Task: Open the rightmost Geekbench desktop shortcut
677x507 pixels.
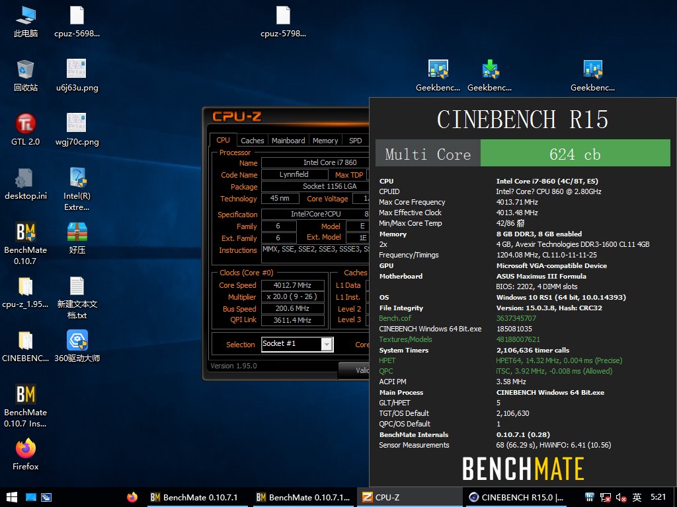Action: 592,75
